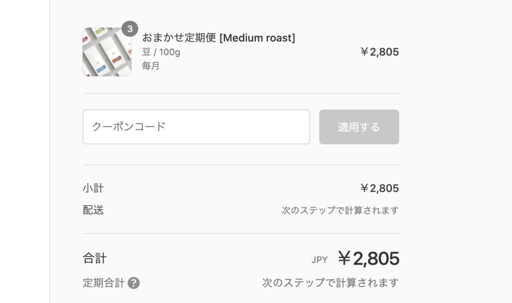The width and height of the screenshot is (512, 303).
Task: Click recurring total note 次のステップで計算されます
Action: point(330,283)
